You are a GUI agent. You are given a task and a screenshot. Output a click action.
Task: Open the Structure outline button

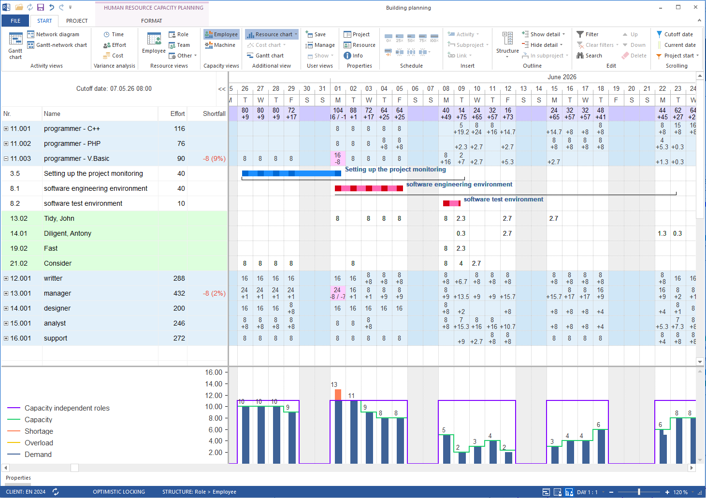point(507,45)
